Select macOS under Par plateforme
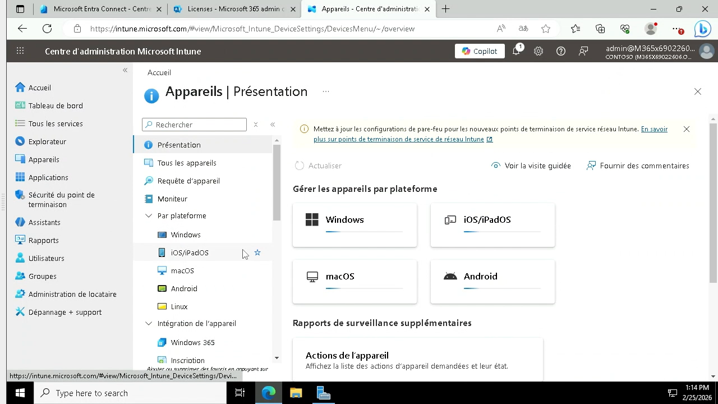Viewport: 718px width, 404px height. coord(202,270)
